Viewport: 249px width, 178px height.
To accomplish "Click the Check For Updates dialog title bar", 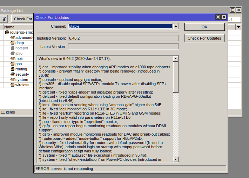I will (124, 18).
